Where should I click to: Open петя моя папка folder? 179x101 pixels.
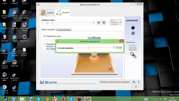coord(4,14)
